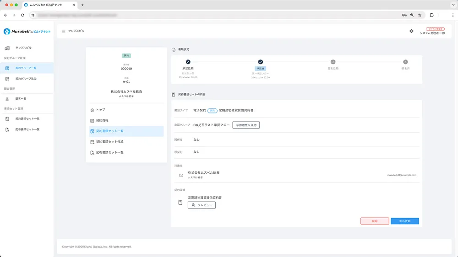Screen dimensions: 458x257
Task: Open 契約グループ追加 in the sidebar
Action: pos(26,79)
